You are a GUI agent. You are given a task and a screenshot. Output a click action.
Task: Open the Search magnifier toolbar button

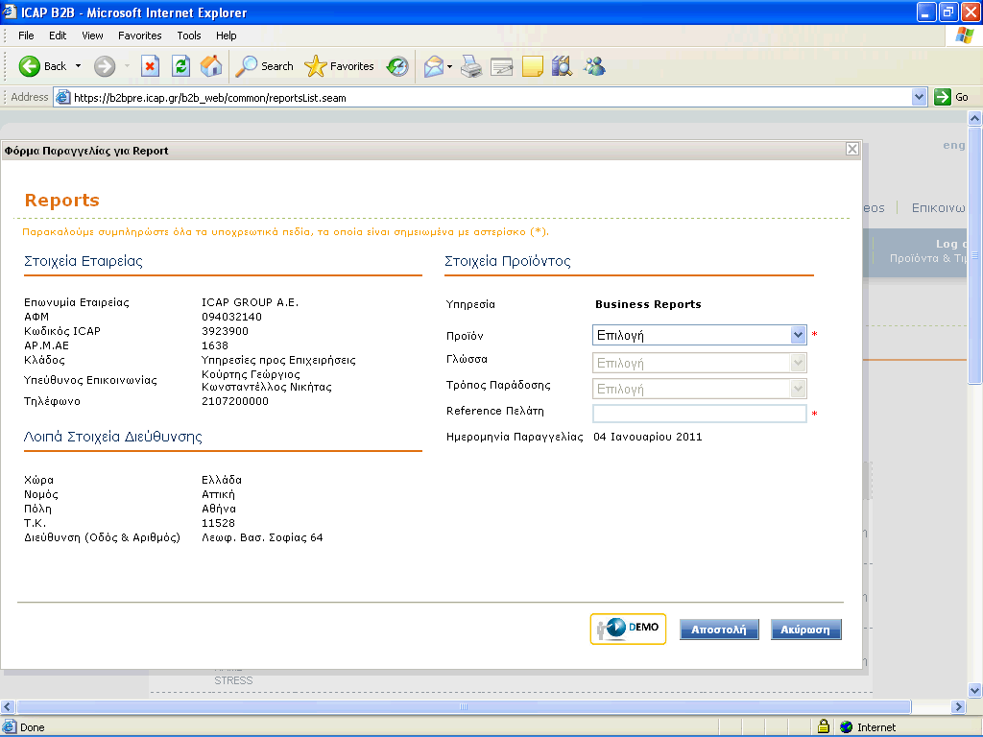(264, 66)
